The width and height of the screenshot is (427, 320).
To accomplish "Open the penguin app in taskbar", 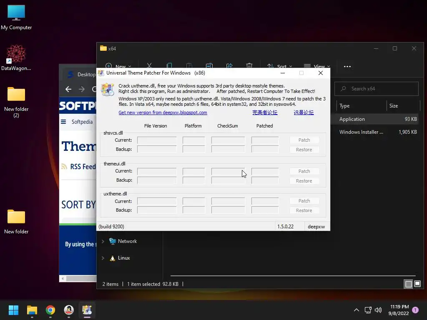I will click(69, 310).
